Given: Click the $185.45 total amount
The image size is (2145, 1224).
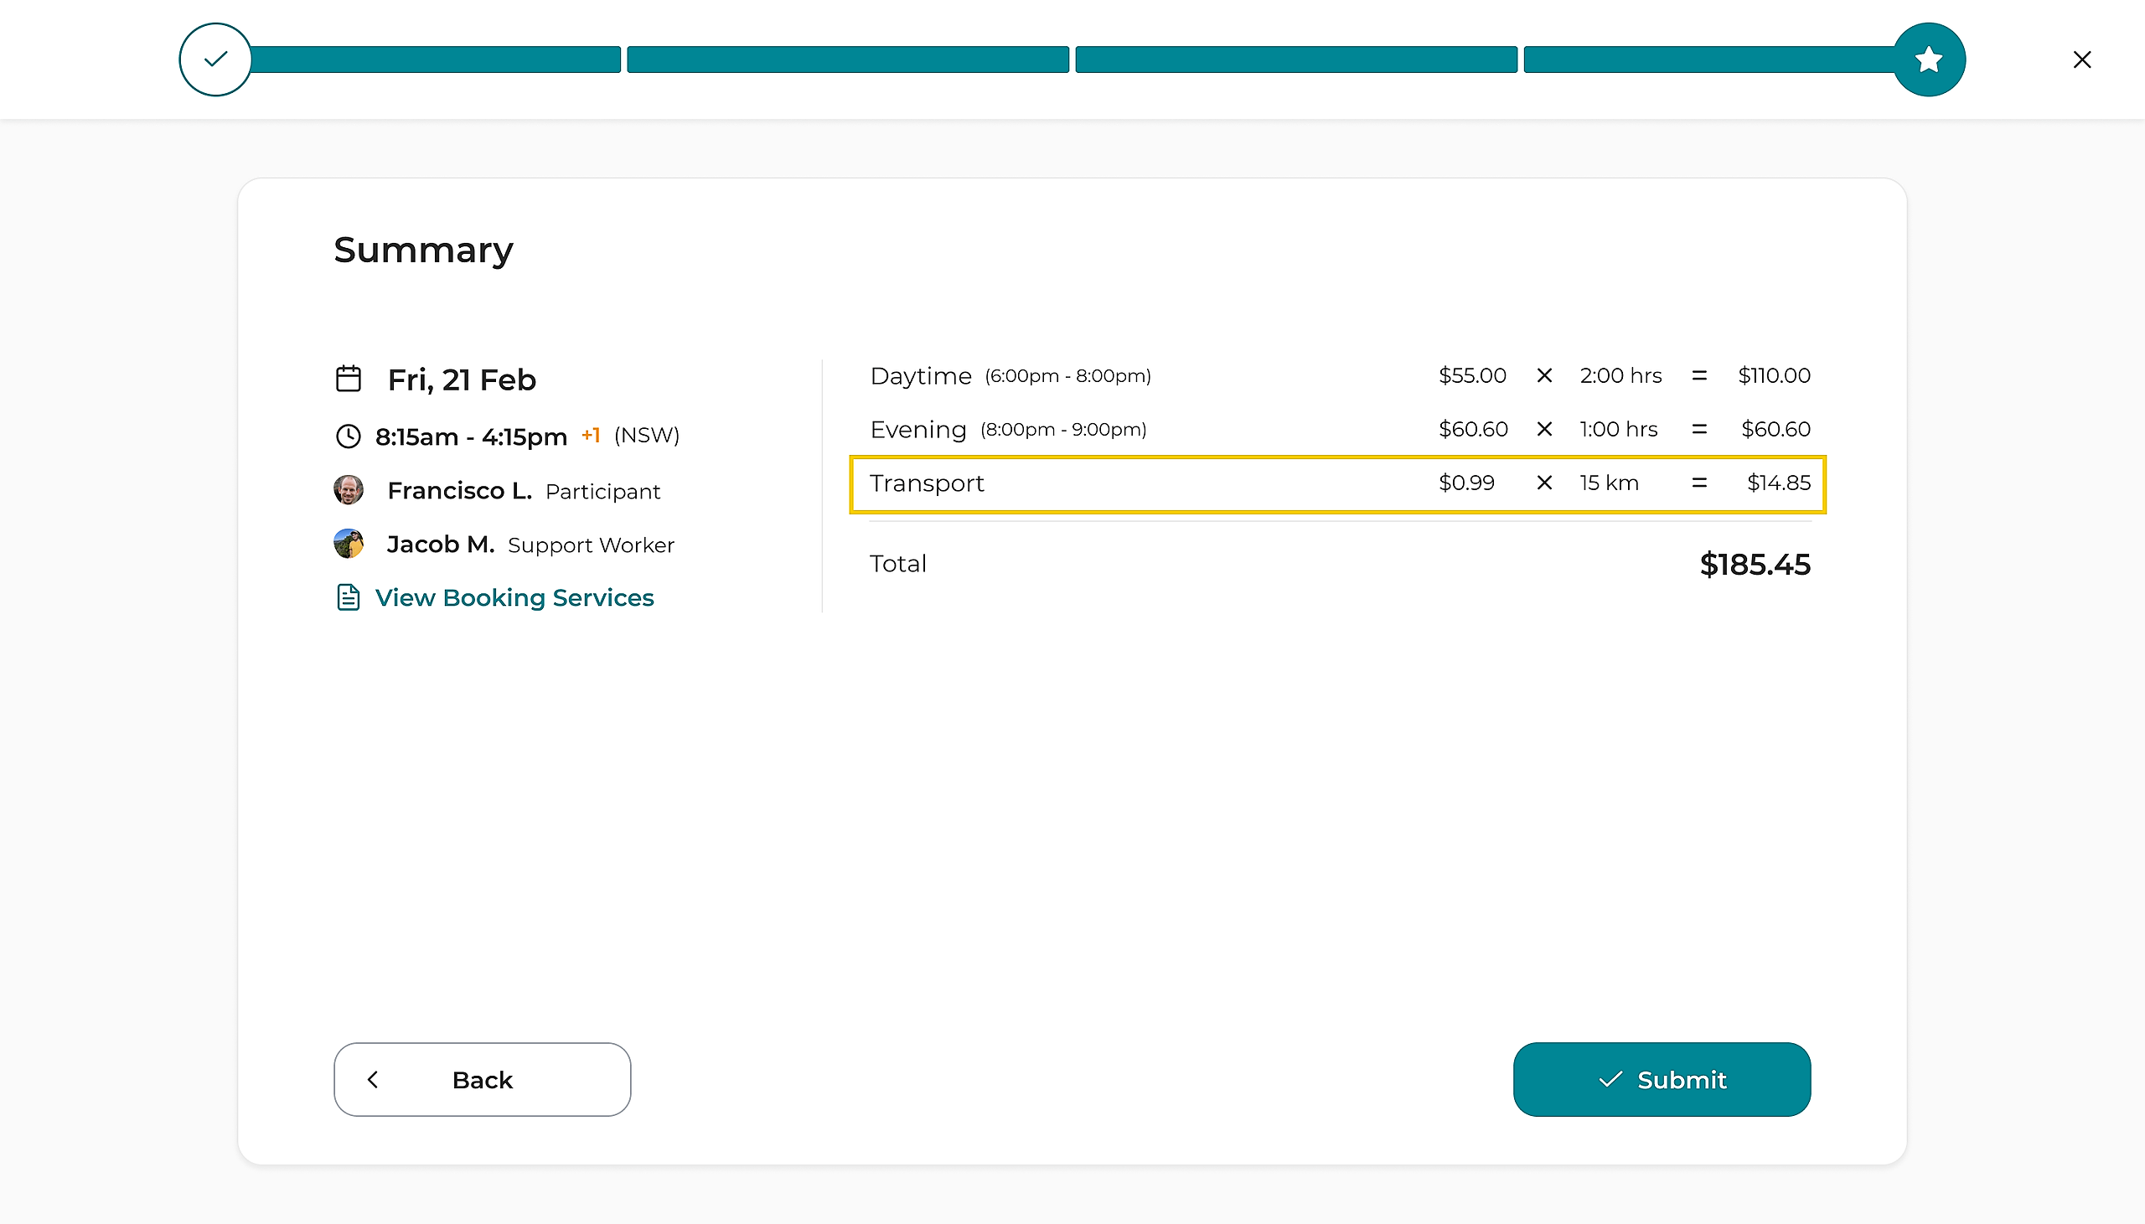Looking at the screenshot, I should point(1755,564).
